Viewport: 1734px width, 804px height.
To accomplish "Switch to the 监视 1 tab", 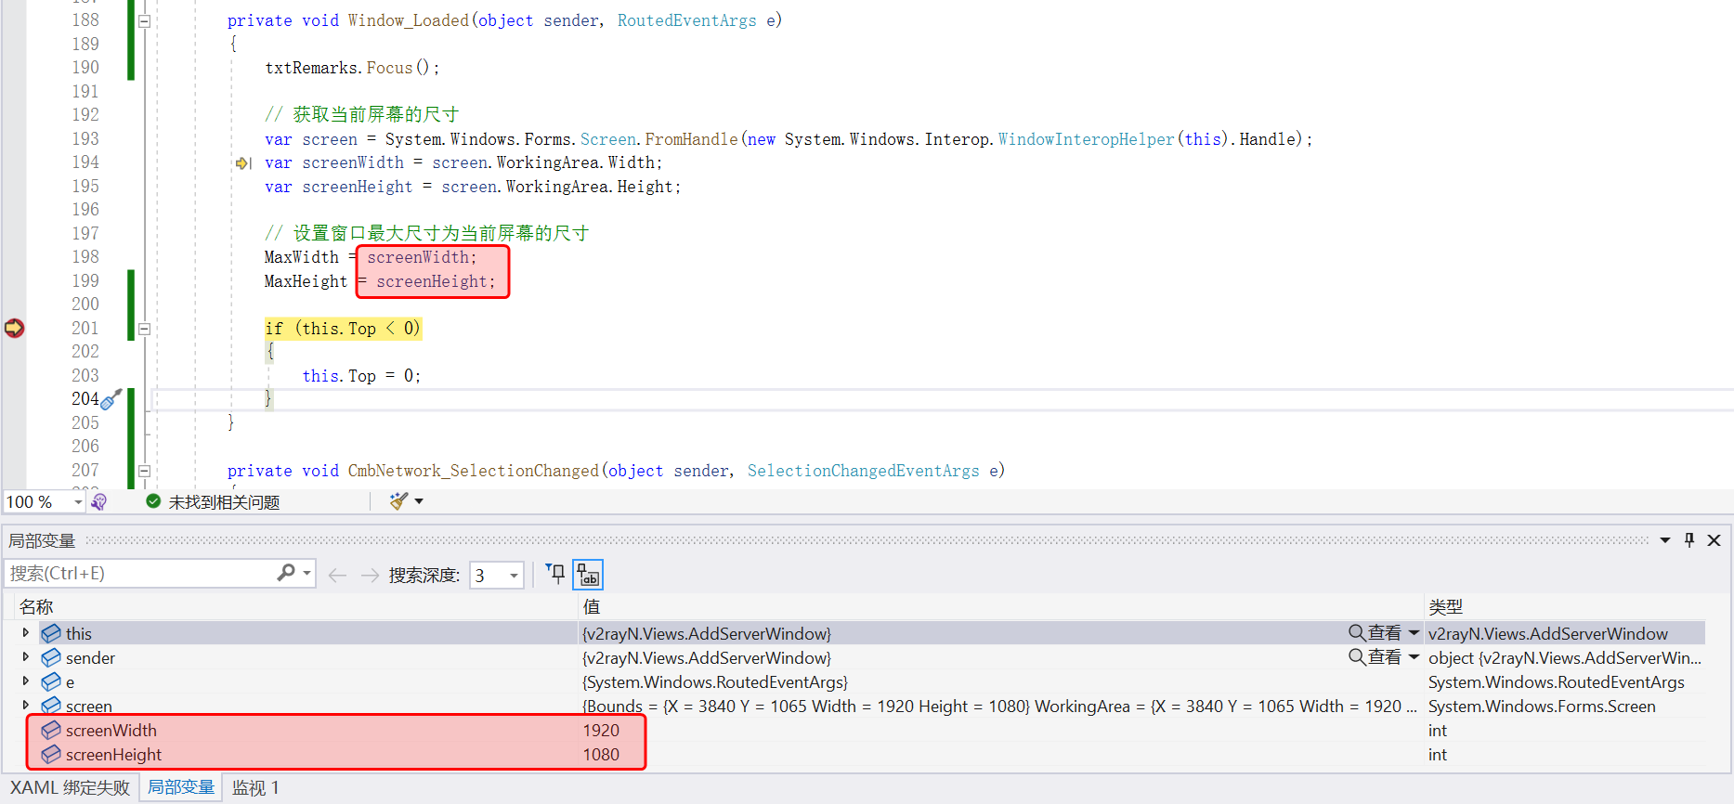I will click(x=255, y=788).
